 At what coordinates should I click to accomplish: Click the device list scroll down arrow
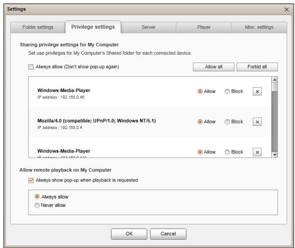[x=275, y=155]
